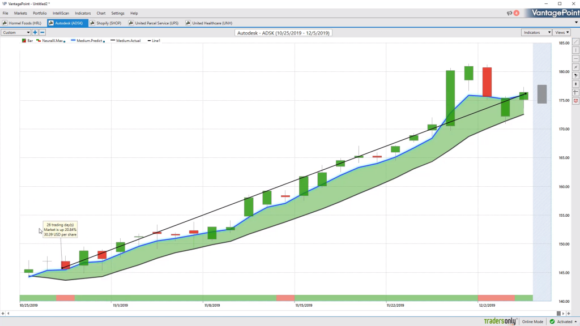Select the Autodesk (ADSK) tab
580x326 pixels.
click(x=67, y=23)
